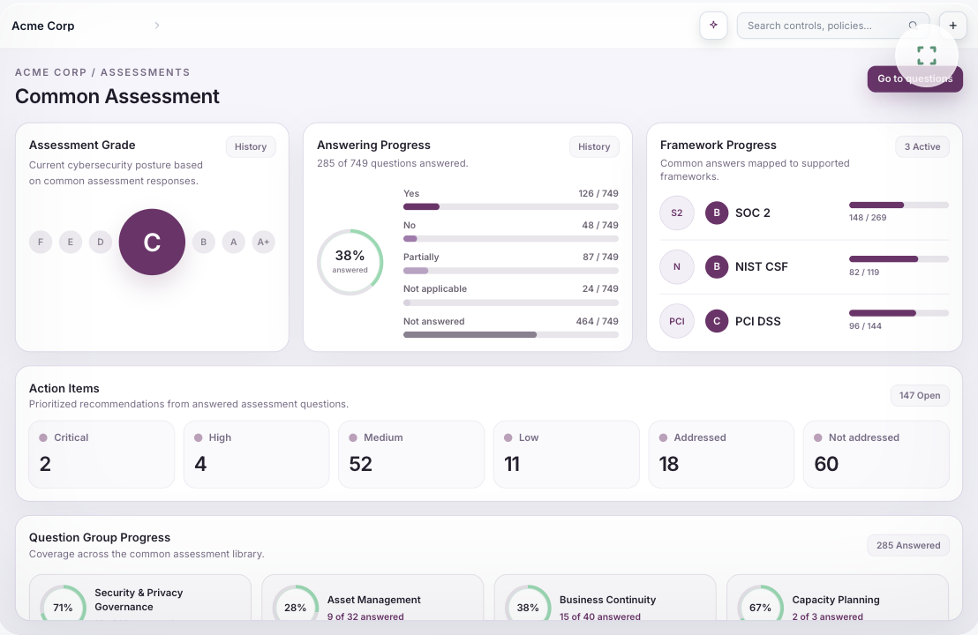Select grade A+ circle in Assessment Grade
Image resolution: width=978 pixels, height=635 pixels.
pos(264,242)
